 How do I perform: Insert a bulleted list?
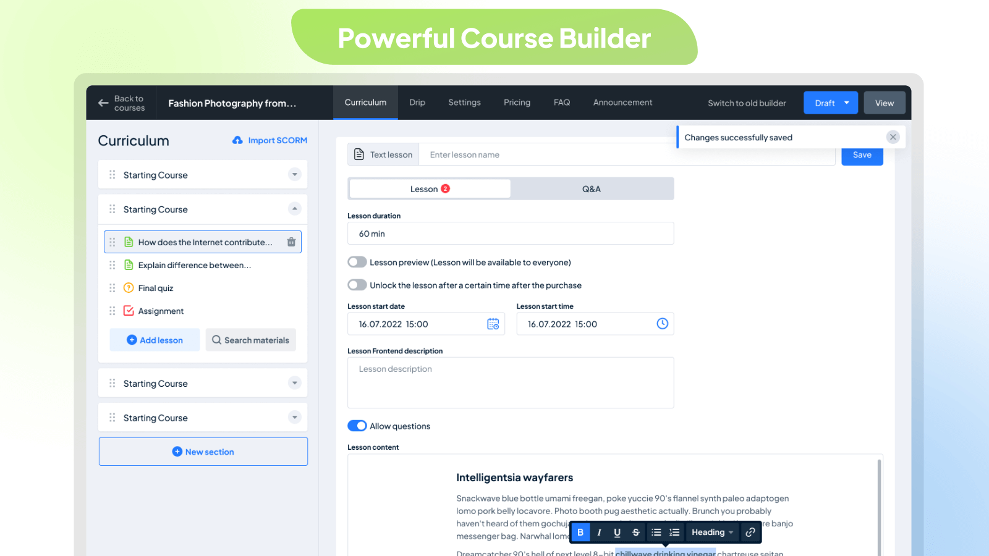pos(656,533)
